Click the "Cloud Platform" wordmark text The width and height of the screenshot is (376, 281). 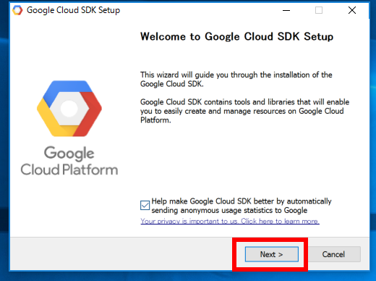point(69,169)
